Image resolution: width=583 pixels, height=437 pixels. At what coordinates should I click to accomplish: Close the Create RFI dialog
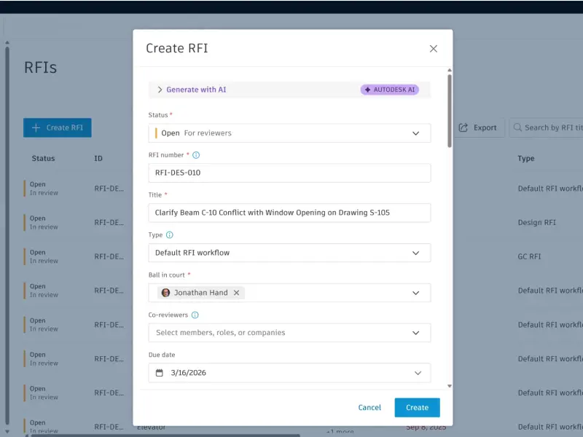click(x=433, y=49)
